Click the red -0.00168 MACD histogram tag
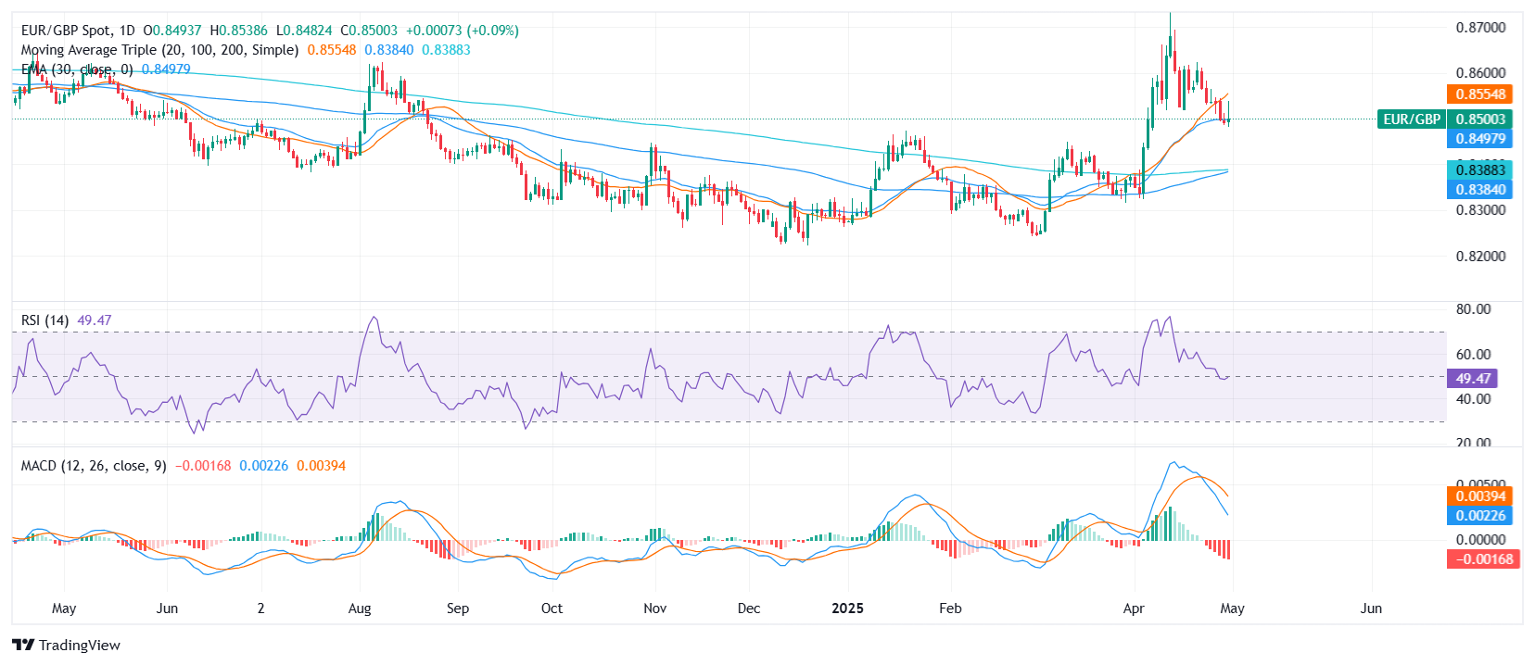1535x665 pixels. click(x=1482, y=559)
